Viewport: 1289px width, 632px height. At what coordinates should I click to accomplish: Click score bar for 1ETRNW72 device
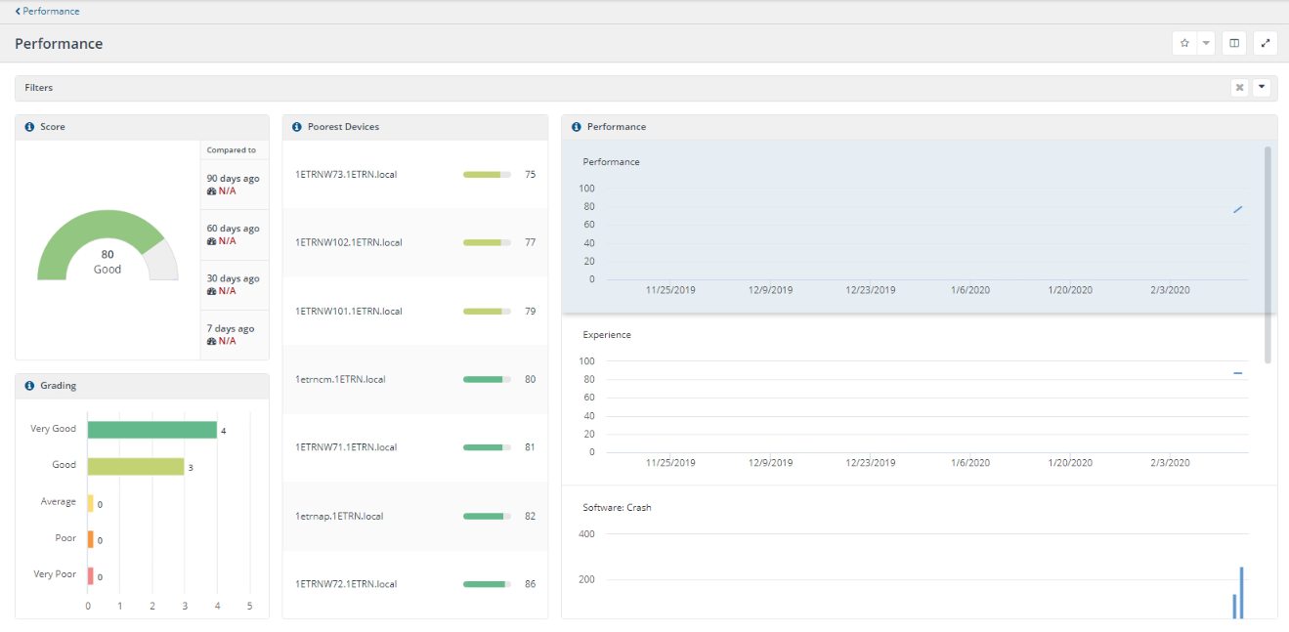(x=487, y=584)
